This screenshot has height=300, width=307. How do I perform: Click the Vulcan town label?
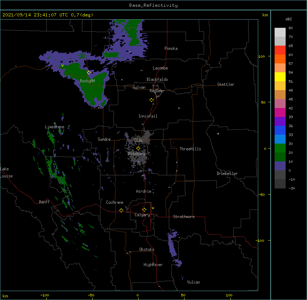coord(193,282)
